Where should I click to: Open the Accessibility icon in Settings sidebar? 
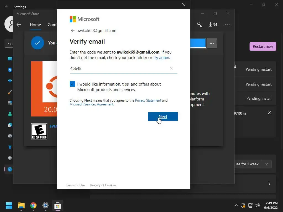[10, 147]
